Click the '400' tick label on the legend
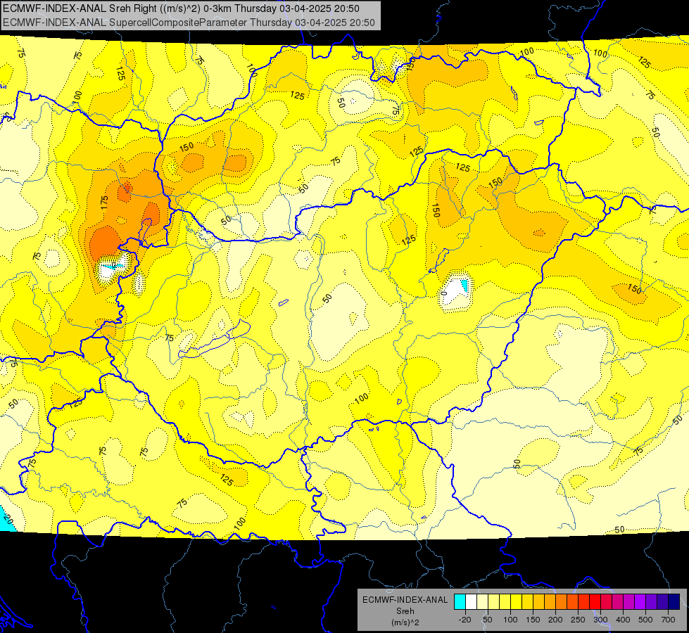689x633 pixels. (623, 620)
